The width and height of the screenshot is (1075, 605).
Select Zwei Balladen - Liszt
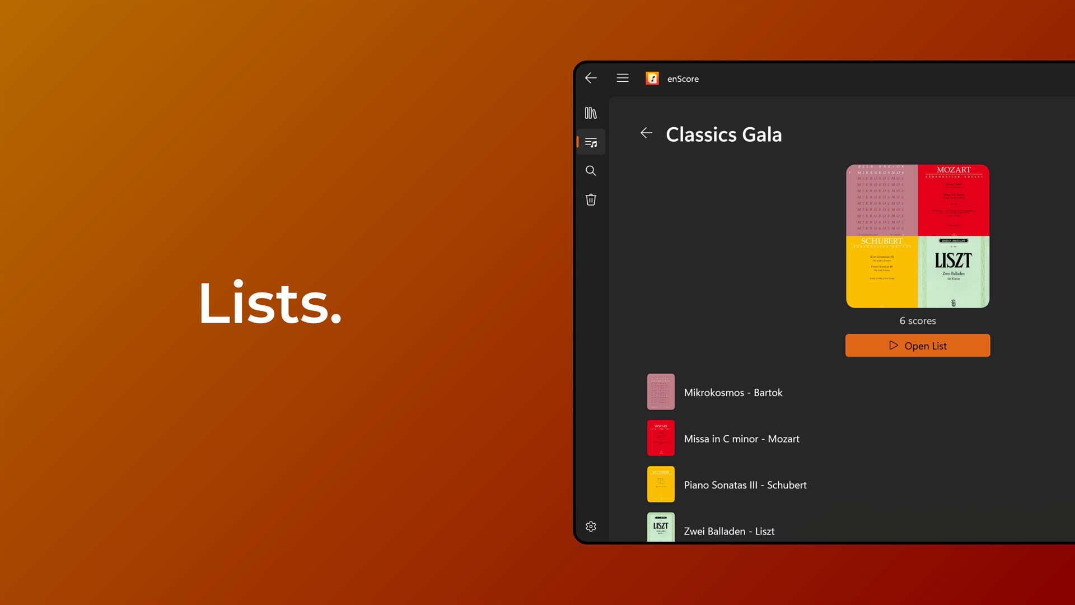[x=729, y=532]
